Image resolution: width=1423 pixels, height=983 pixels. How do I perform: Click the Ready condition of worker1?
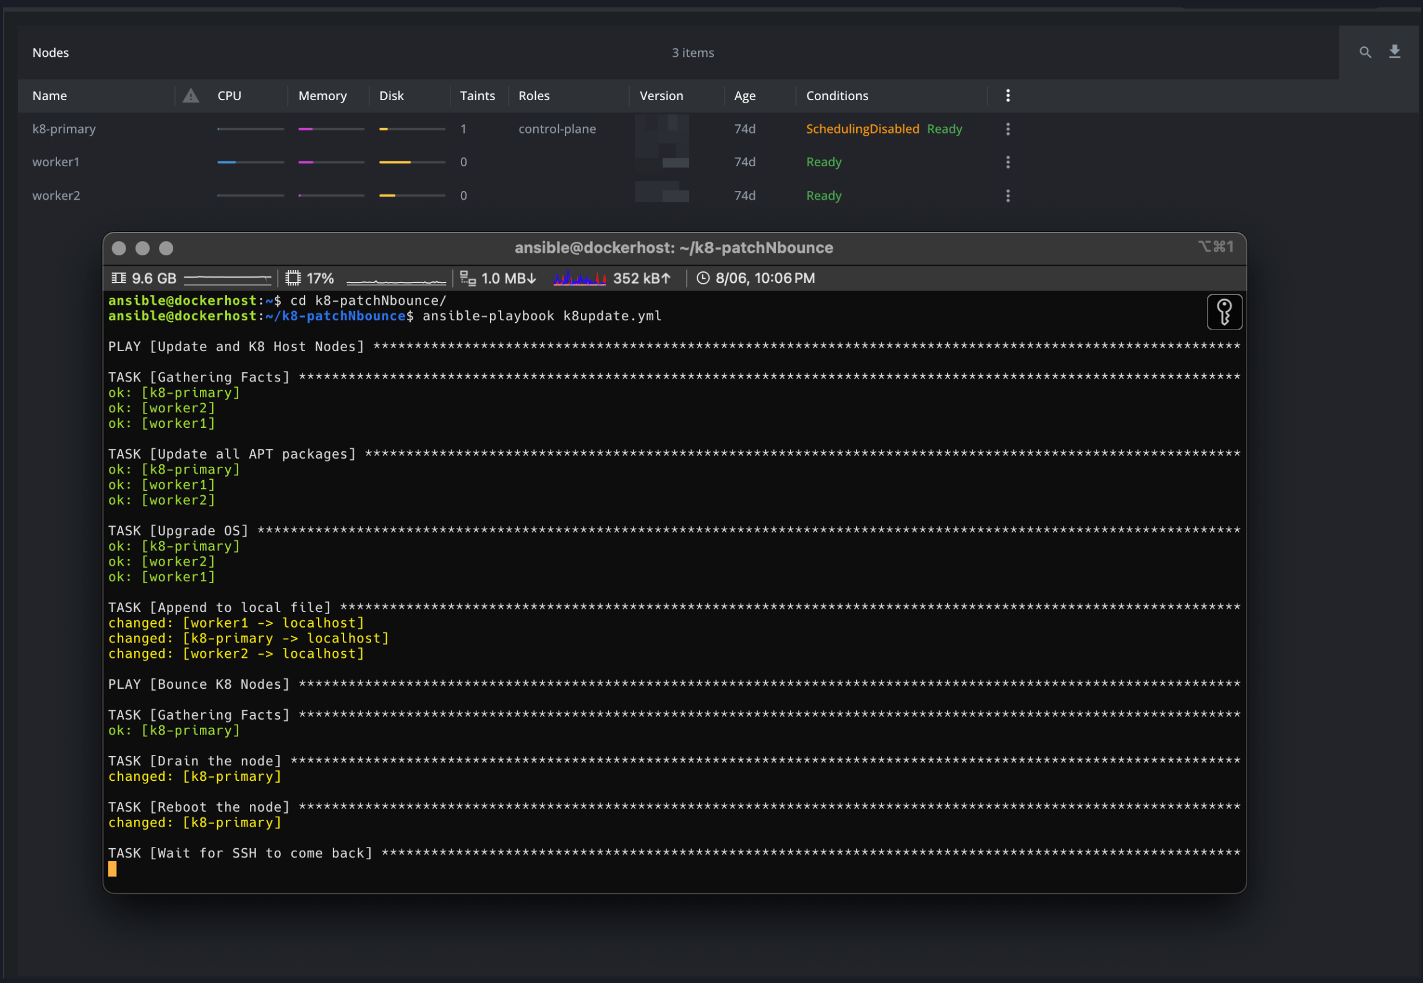click(823, 162)
